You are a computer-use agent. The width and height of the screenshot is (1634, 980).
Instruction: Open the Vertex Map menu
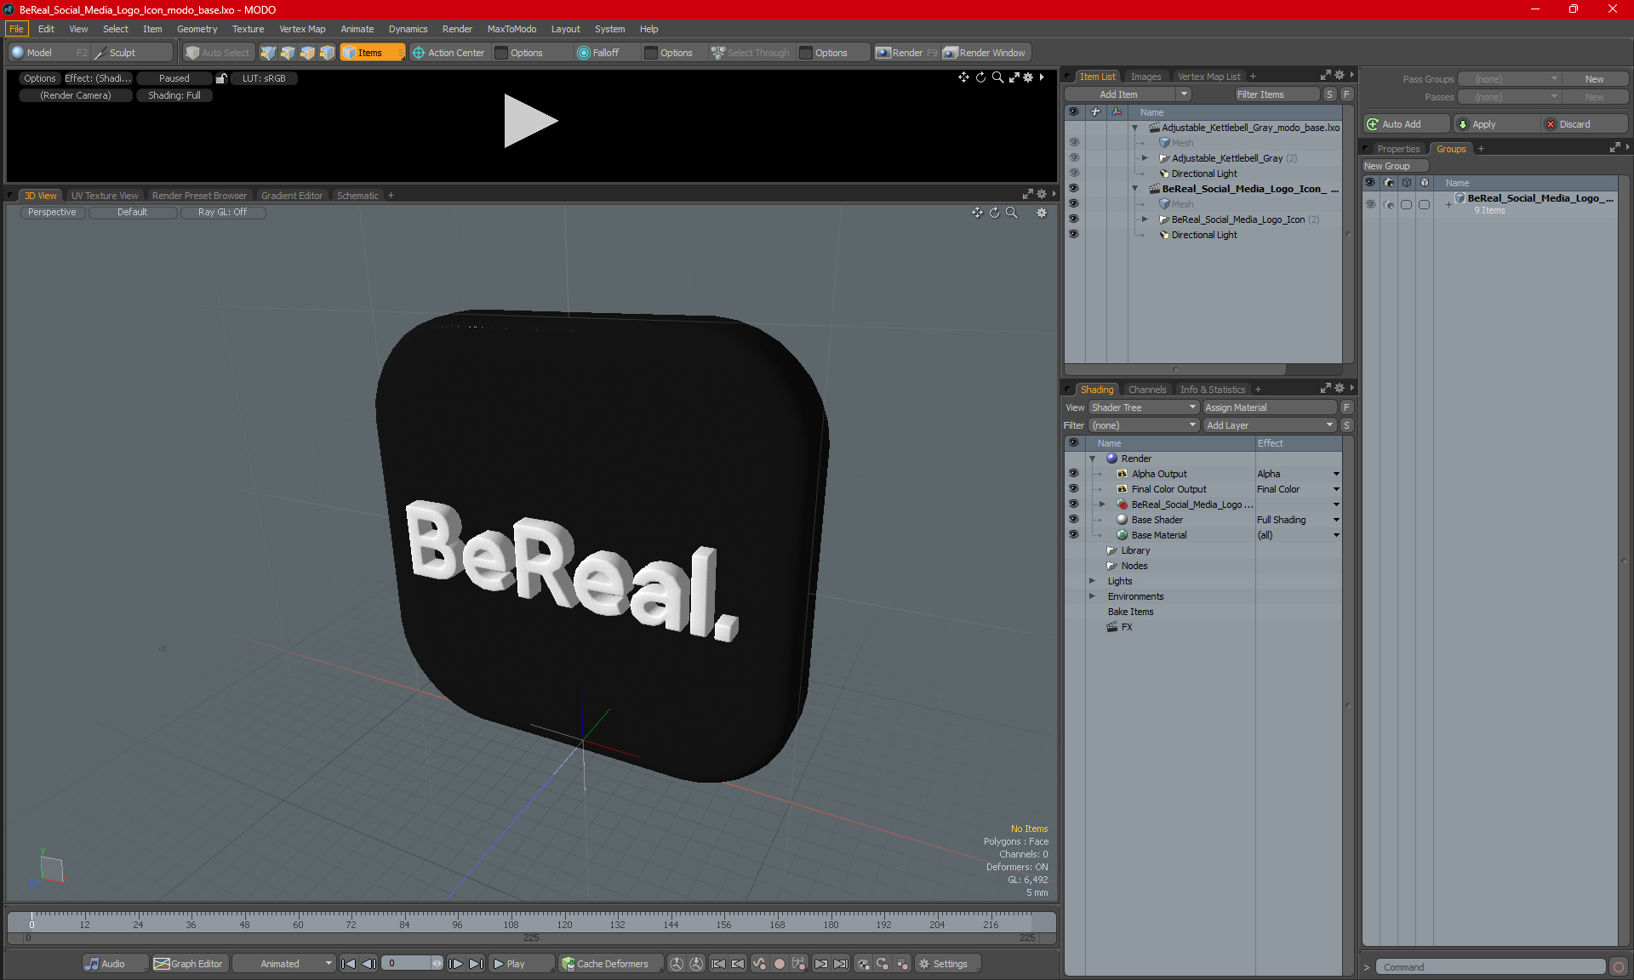coord(302,29)
